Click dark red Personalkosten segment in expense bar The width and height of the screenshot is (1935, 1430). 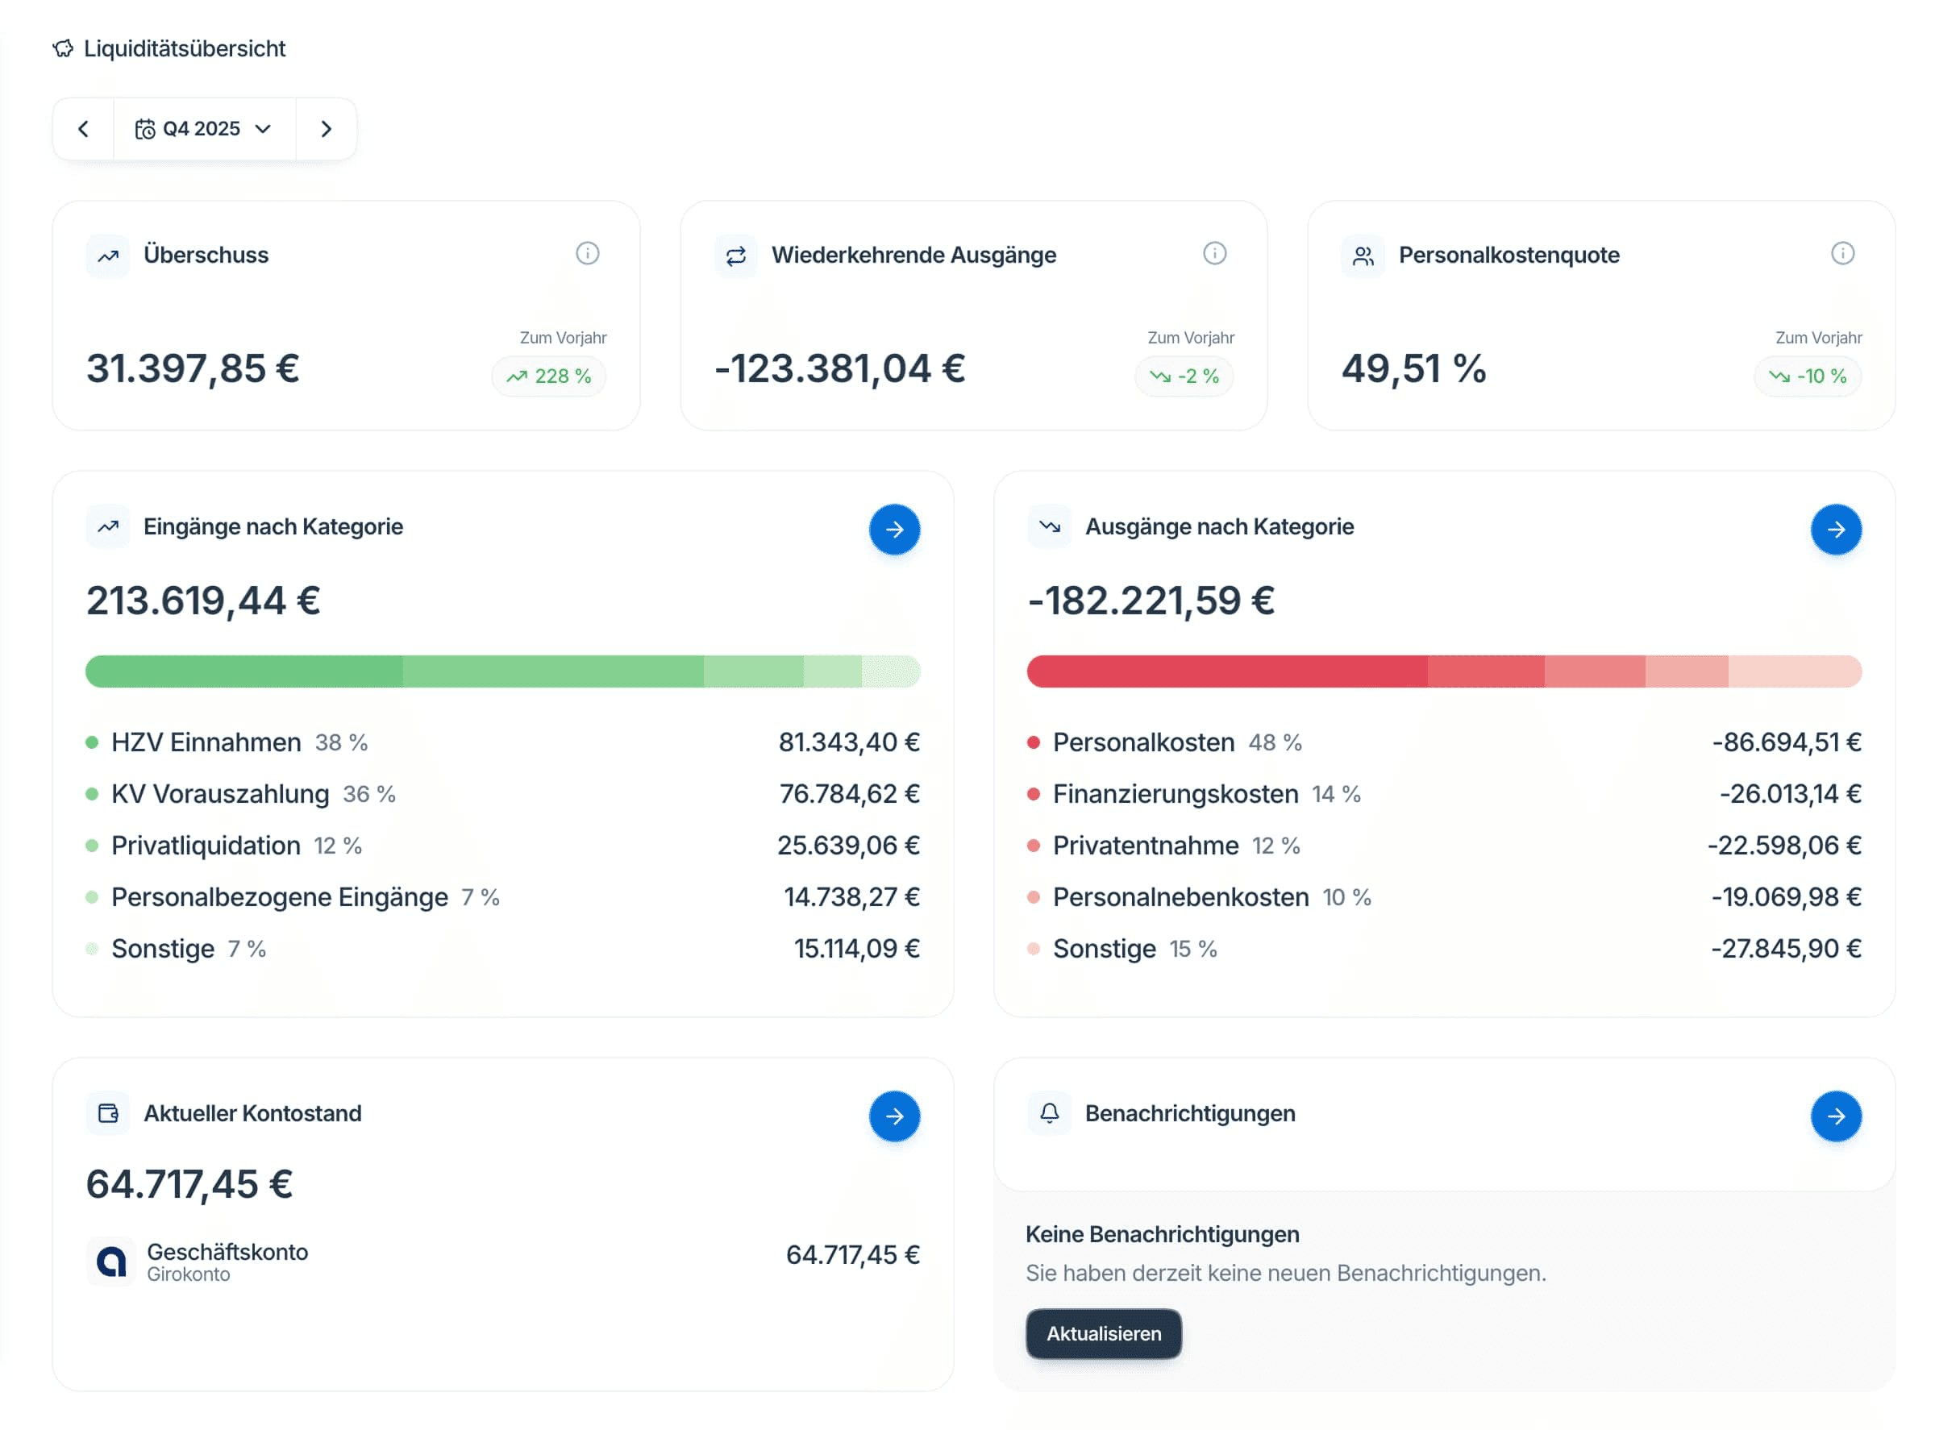(1226, 671)
